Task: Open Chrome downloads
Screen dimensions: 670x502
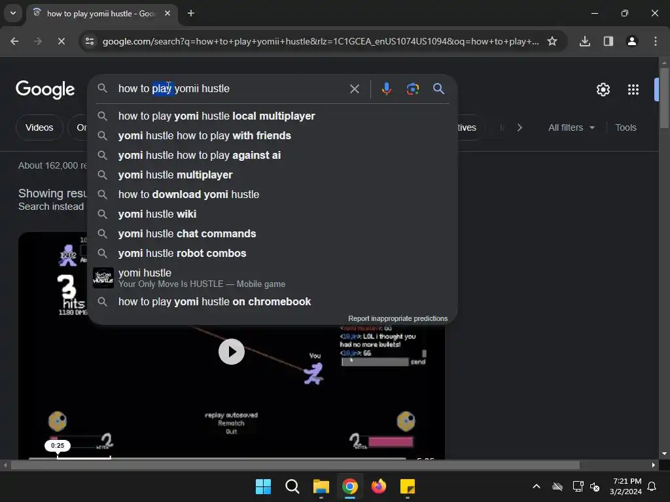Action: pyautogui.click(x=584, y=41)
